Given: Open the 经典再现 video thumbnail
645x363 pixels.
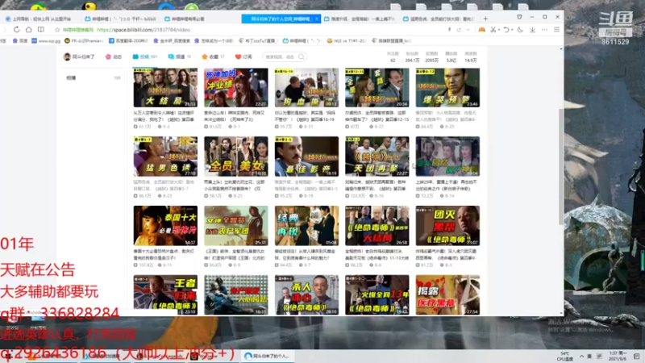Looking at the screenshot, I should [x=306, y=226].
